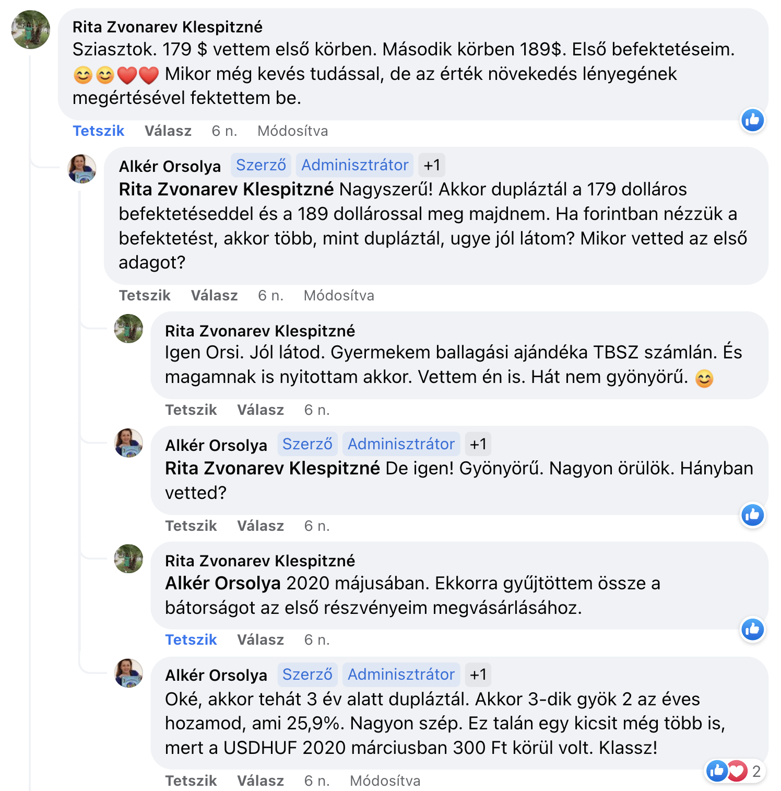
Task: Click Rita's avatar beside the 'Igen Orsi' reply
Action: click(x=128, y=329)
